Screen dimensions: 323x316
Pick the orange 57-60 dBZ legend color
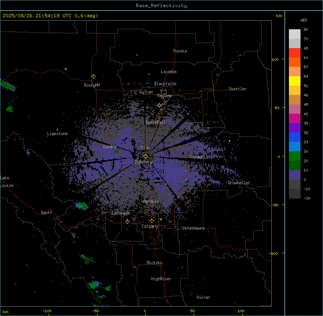pyautogui.click(x=295, y=62)
